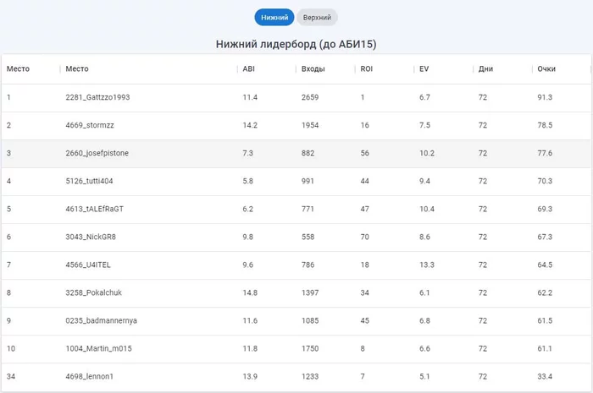Select row of player 4669_stormzz
This screenshot has height=393, width=593.
coord(296,126)
